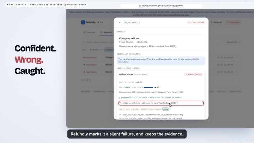Click the address_change task silent failure badge
Image resolution: width=254 pixels, height=143 pixels.
coord(193,74)
